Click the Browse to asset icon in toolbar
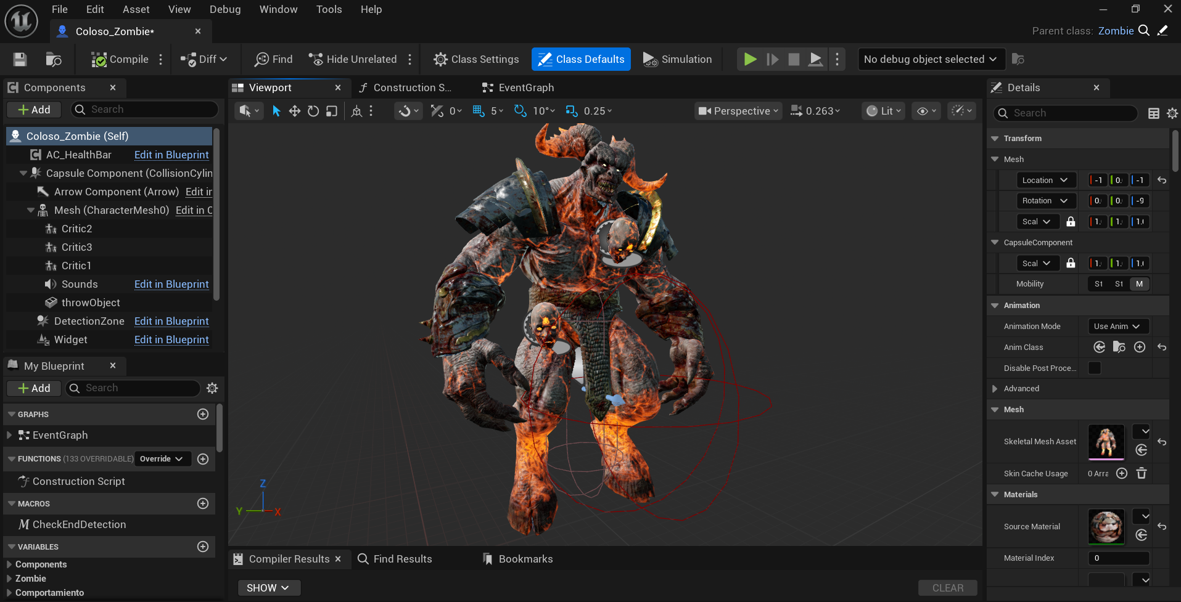Screen dimensions: 1181x602 [54, 59]
